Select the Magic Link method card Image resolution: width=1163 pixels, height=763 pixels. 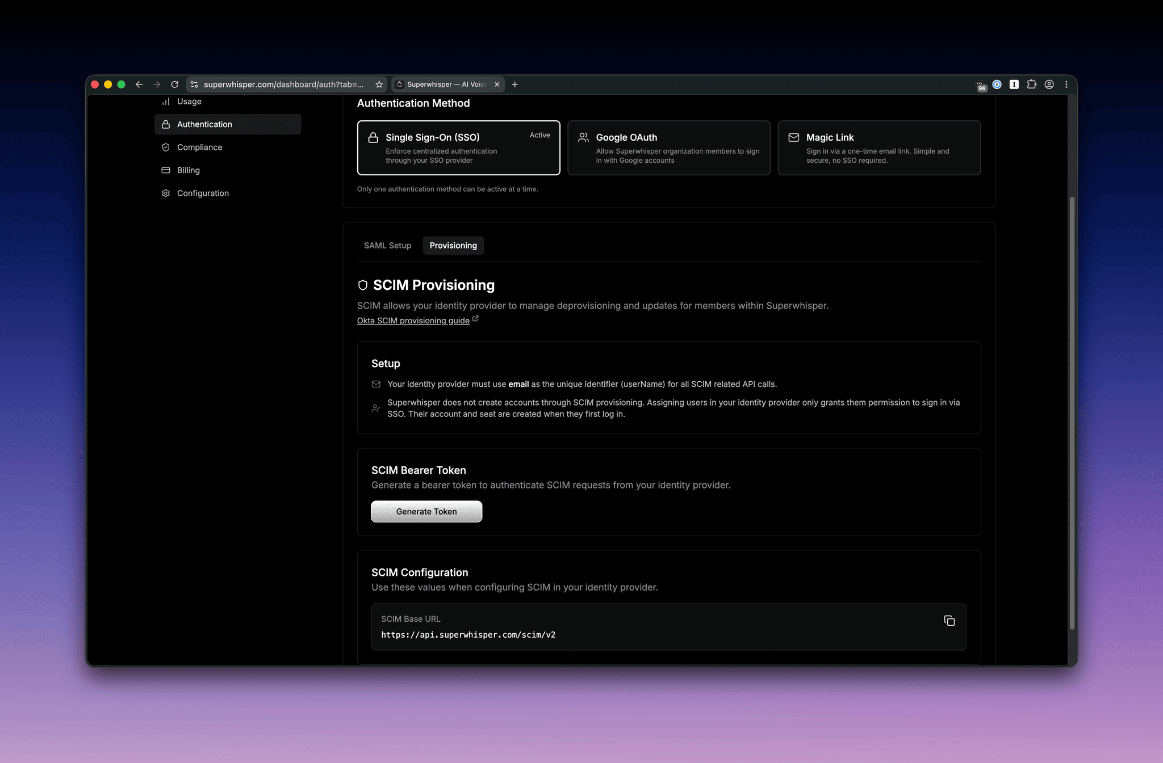[x=879, y=147]
